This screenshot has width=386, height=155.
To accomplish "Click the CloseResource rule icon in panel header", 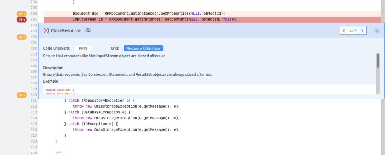I will [46, 30].
